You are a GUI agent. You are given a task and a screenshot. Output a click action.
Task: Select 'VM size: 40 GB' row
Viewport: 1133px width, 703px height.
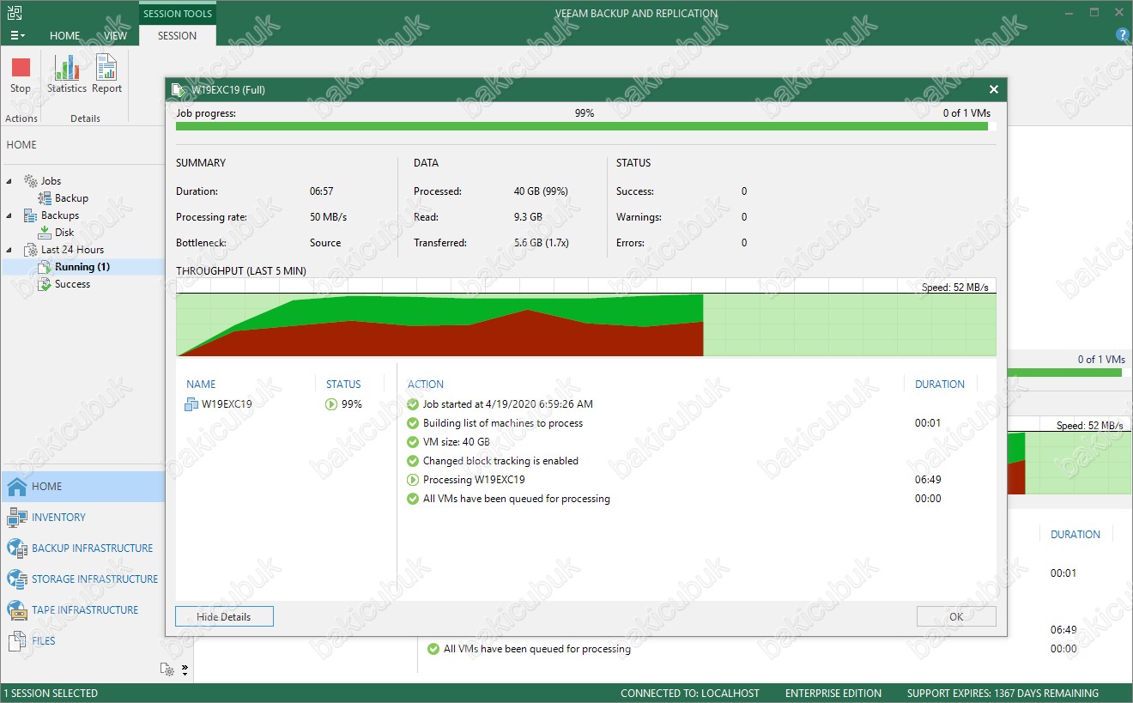click(x=693, y=441)
